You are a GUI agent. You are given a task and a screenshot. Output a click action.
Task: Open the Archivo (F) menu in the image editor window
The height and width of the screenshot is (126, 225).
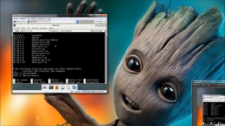(x=196, y=85)
